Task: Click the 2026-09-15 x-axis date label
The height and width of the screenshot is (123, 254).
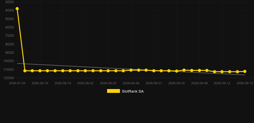Action: tap(245, 83)
